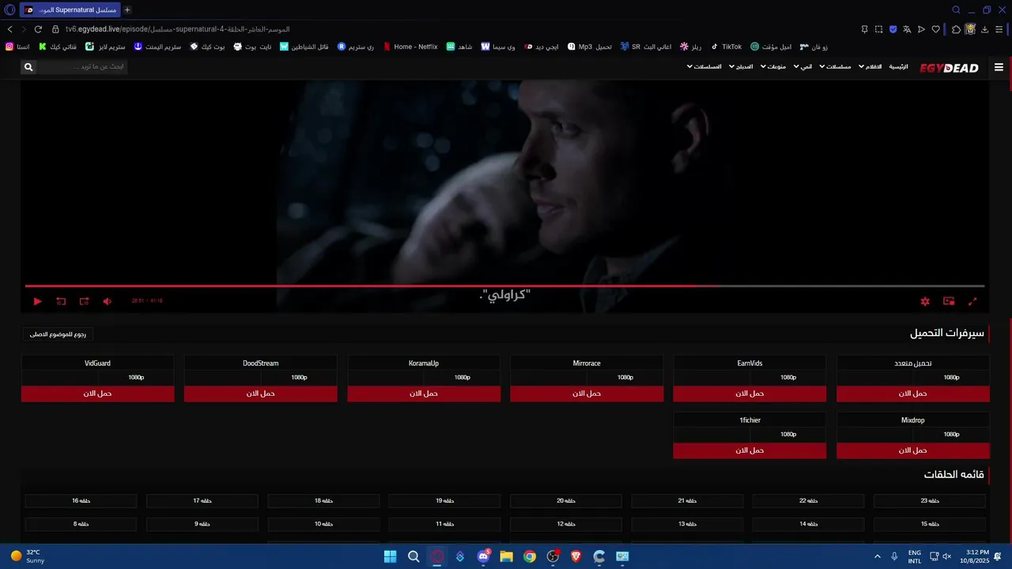Open the browser extensions puzzle icon
This screenshot has height=569, width=1012.
coord(956,29)
